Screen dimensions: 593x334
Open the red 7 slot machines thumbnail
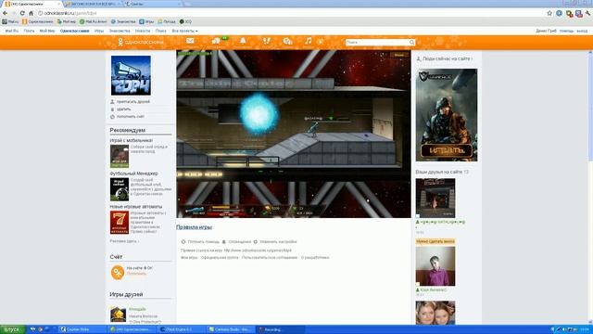pos(120,223)
